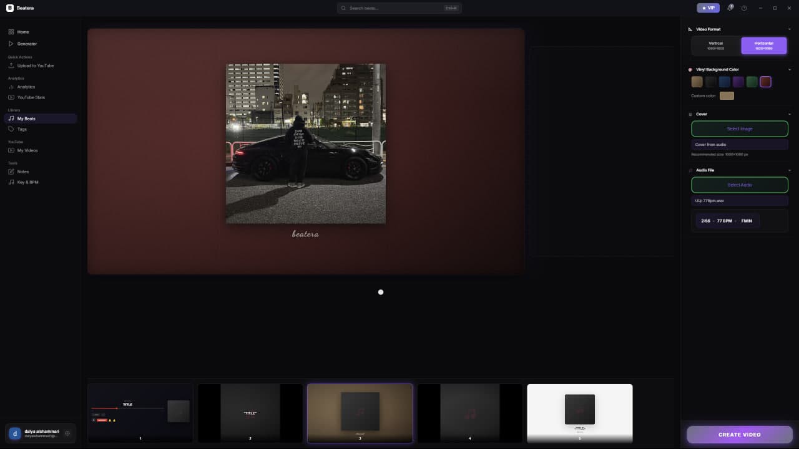Click Select Image in the Cover section
Screen dimensions: 799x449
(x=739, y=128)
